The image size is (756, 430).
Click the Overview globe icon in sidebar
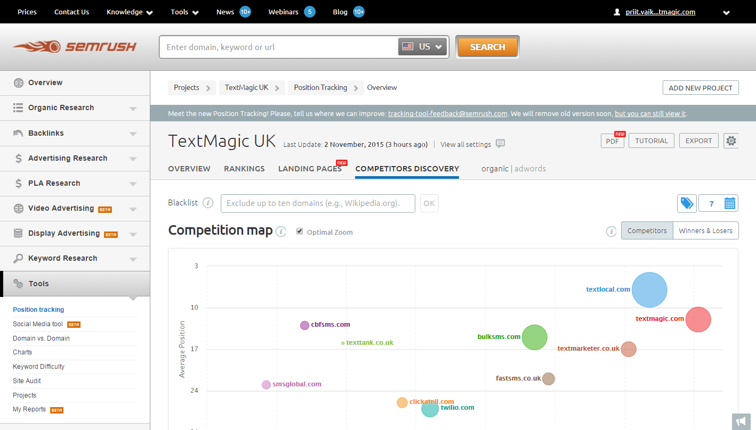(19, 82)
